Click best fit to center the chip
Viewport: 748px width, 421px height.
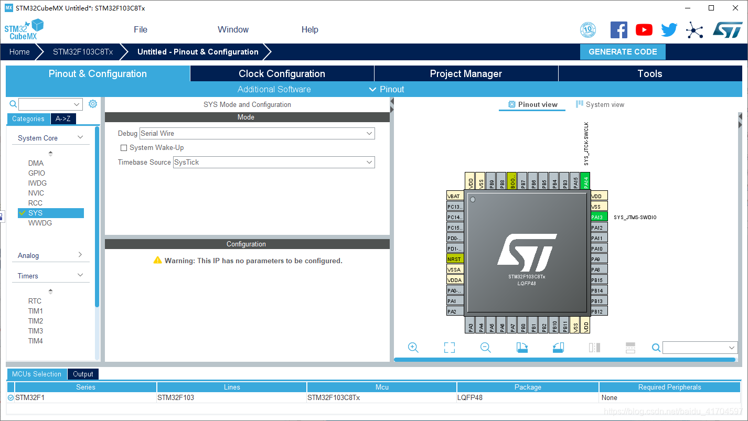coord(449,347)
